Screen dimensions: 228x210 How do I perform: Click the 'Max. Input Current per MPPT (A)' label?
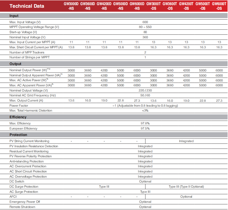click(32, 42)
